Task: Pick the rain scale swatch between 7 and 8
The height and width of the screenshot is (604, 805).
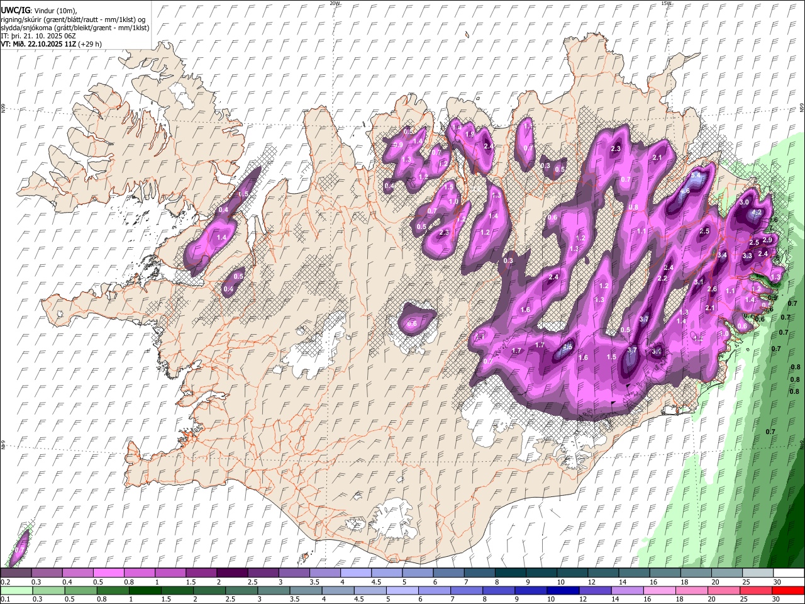Action: point(465,591)
